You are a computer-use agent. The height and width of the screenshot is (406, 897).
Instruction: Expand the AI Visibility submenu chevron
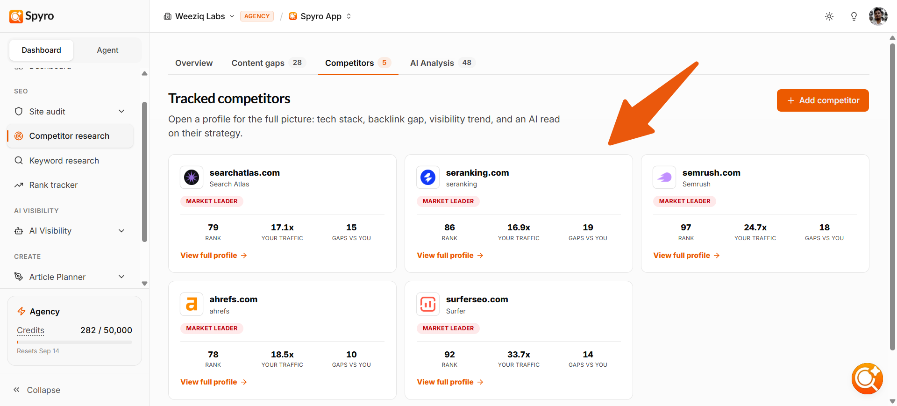click(121, 231)
